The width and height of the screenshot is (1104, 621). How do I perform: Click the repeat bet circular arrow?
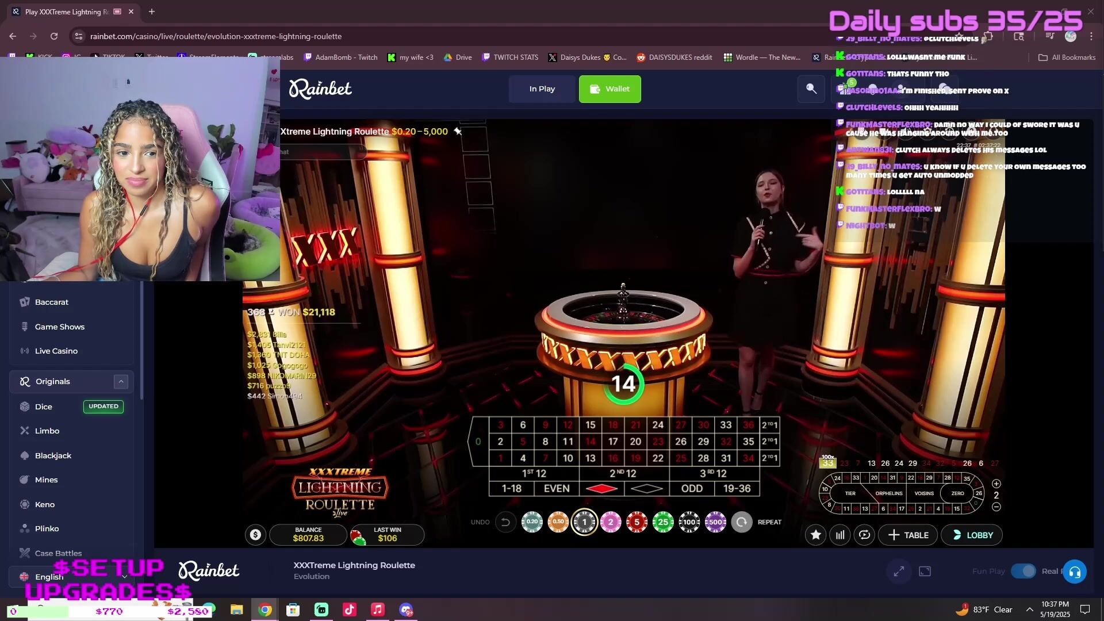click(x=742, y=522)
